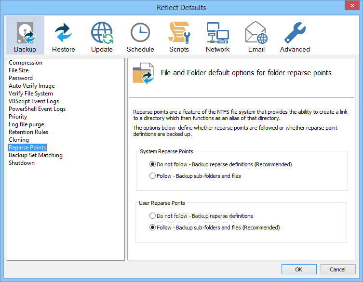Open the Advanced wrench icon
The image size is (363, 282).
(x=295, y=35)
